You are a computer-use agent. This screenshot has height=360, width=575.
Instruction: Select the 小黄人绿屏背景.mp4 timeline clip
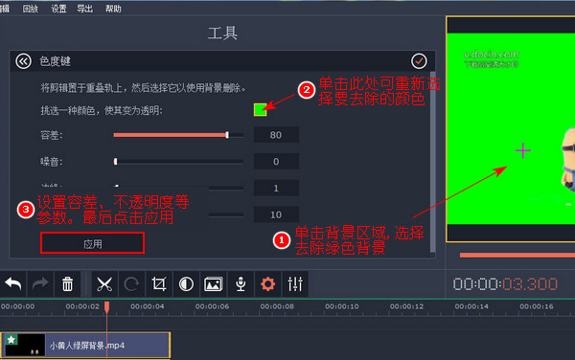click(85, 345)
